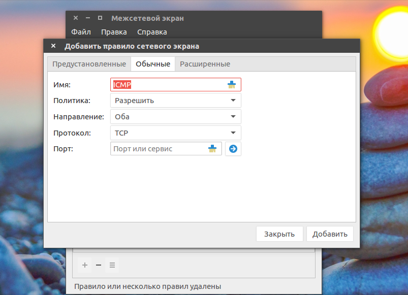Open the Справка menu
Image resolution: width=408 pixels, height=295 pixels.
(152, 32)
